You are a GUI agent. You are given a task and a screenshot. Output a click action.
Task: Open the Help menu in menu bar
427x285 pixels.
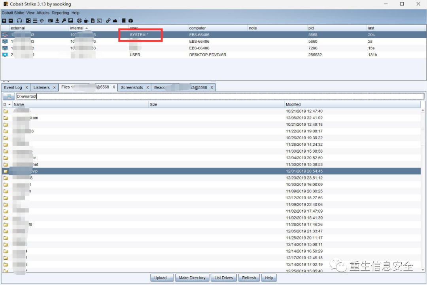76,13
